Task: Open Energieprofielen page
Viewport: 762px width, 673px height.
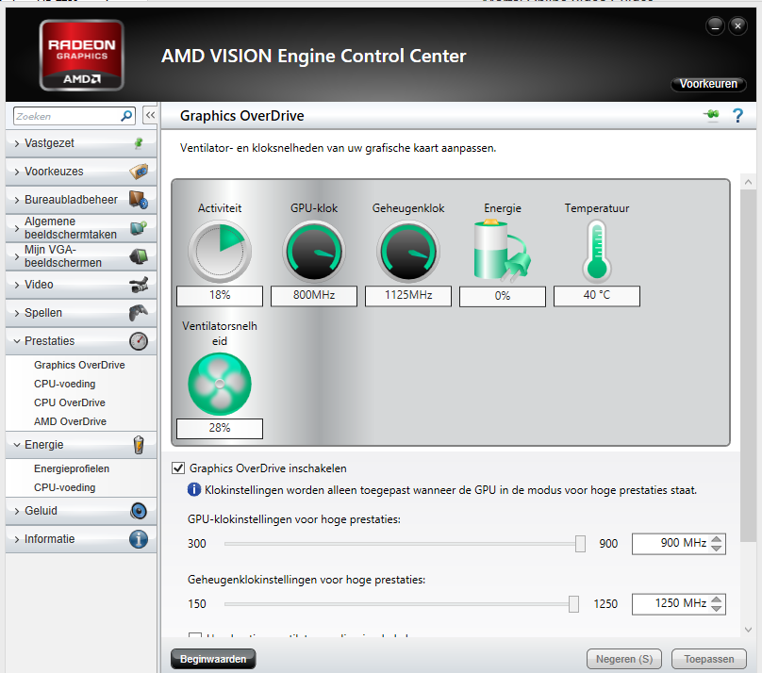Action: [72, 468]
